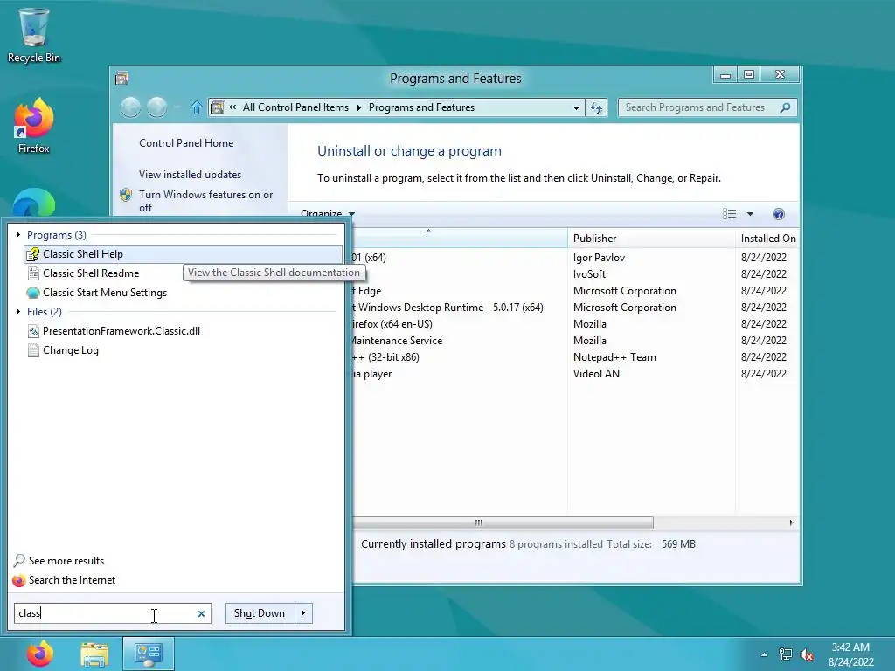
Task: Expand the breadcrumb arrow after All Control Panel Items
Action: (x=359, y=107)
